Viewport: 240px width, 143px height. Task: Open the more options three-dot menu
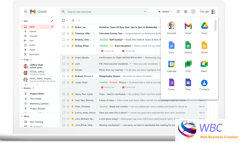click(79, 20)
